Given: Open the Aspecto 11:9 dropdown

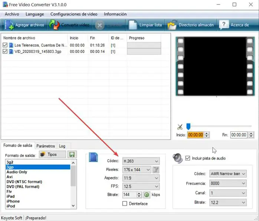Looking at the screenshot, I should [141, 178].
